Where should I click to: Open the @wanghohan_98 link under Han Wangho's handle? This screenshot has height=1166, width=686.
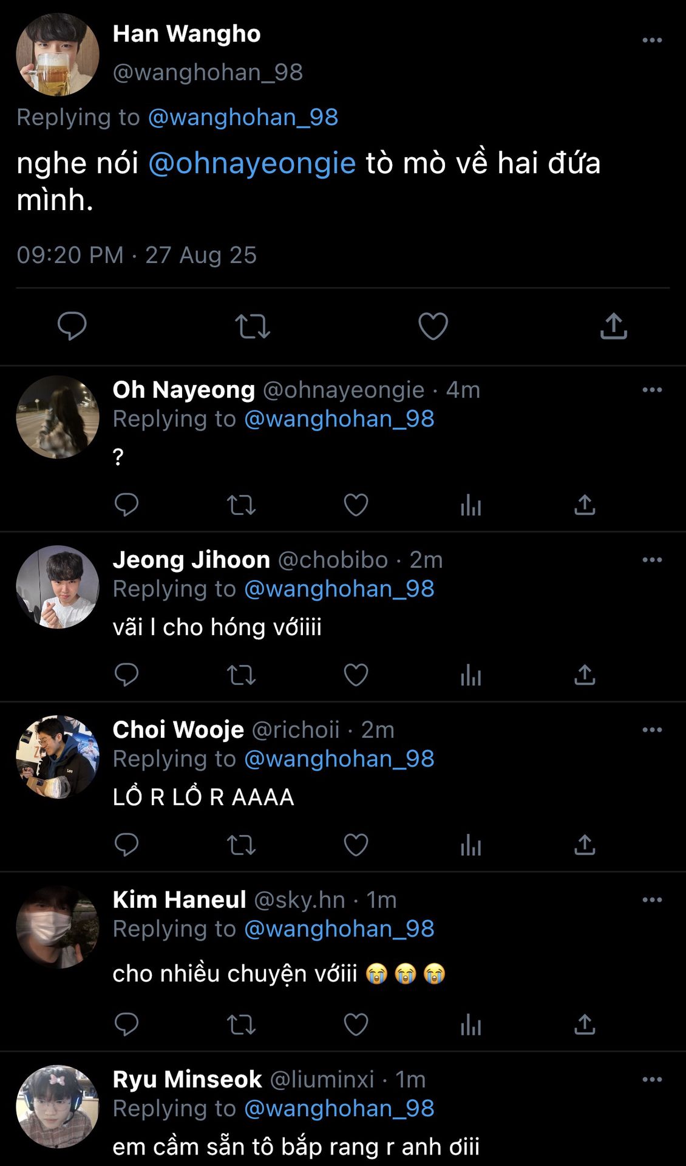243,117
